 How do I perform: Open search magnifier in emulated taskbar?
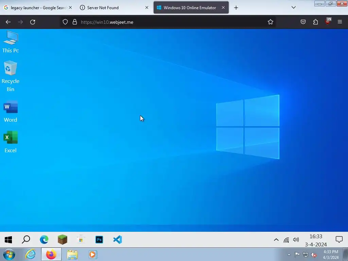[x=26, y=240]
